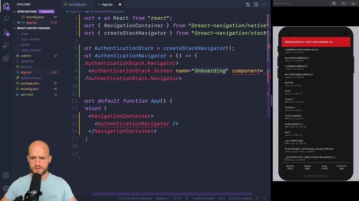Click the TypeScript React language mode
Viewport: 359px width, 201px height.
coord(203,198)
